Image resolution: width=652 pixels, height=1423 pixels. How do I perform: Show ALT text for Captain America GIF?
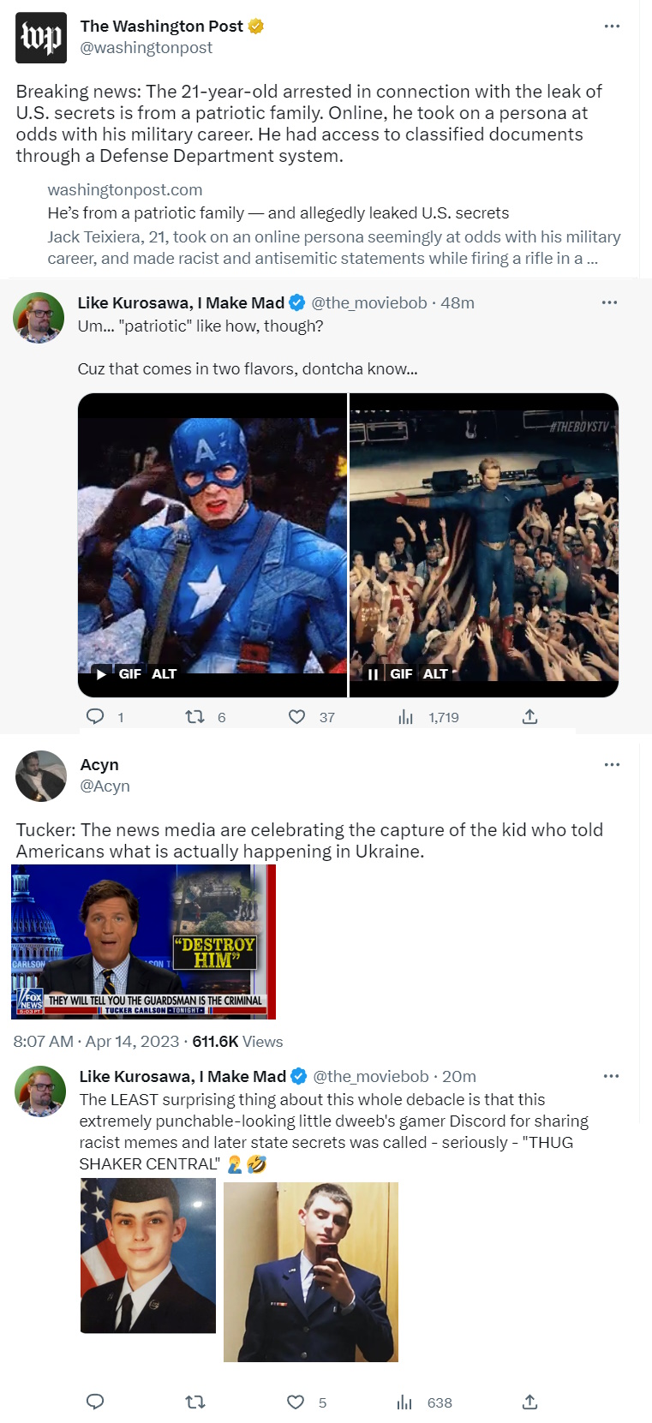point(164,674)
